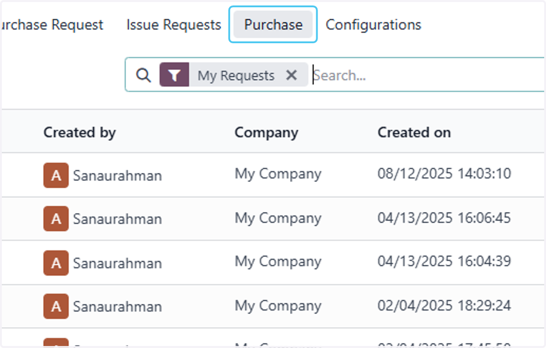The image size is (546, 348).
Task: Sort by Company column header
Action: pyautogui.click(x=266, y=132)
